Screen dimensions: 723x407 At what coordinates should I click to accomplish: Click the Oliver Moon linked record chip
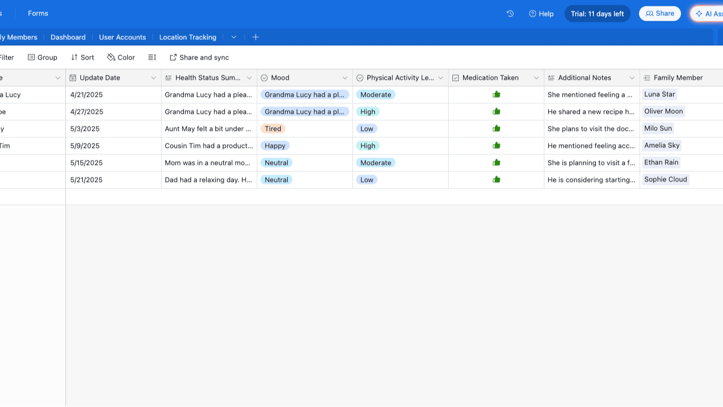[663, 111]
